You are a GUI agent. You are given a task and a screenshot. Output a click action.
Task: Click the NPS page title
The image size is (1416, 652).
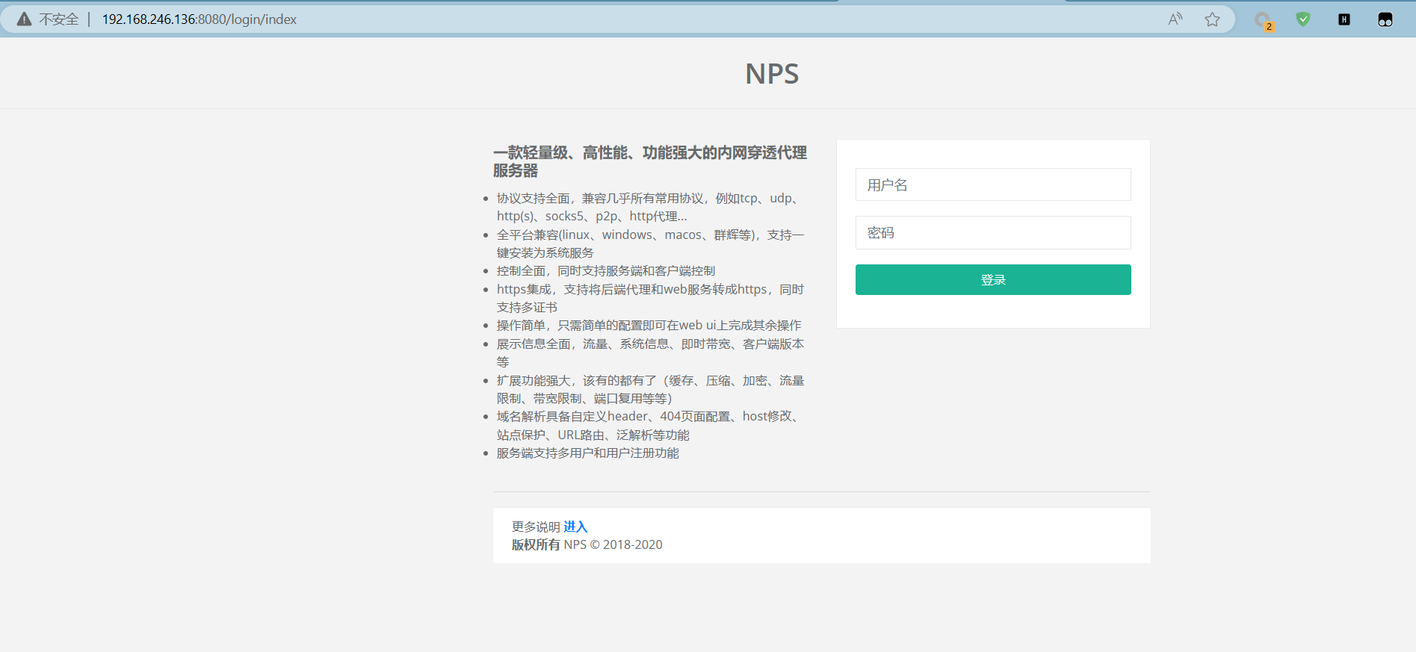pos(772,74)
